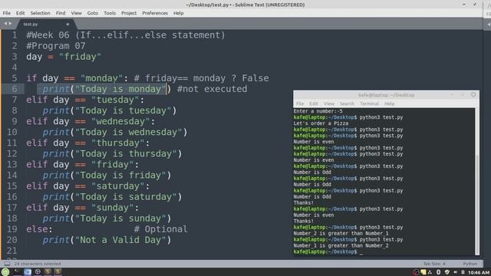
Task: Open the File menu in Sublime Text
Action: click(7, 13)
